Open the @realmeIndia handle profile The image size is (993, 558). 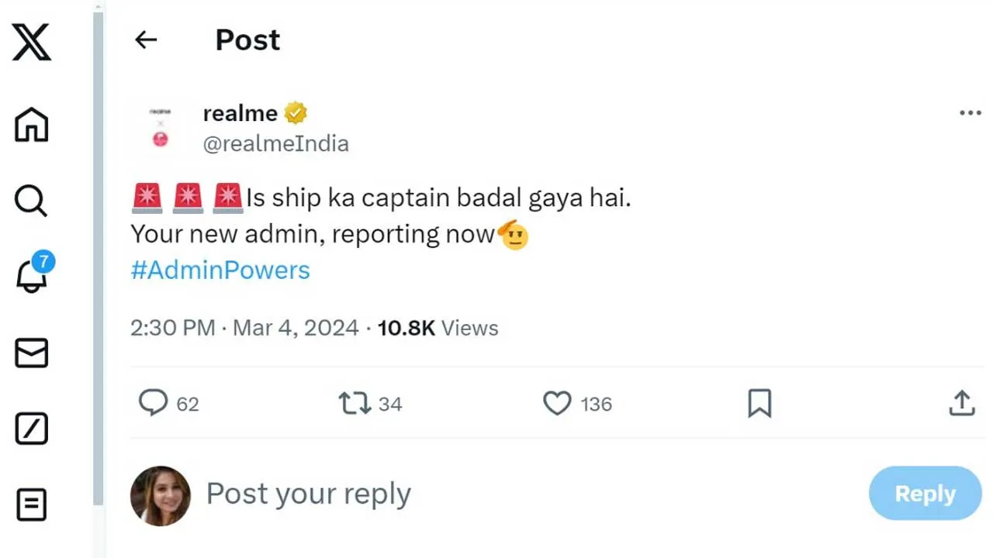pos(275,143)
